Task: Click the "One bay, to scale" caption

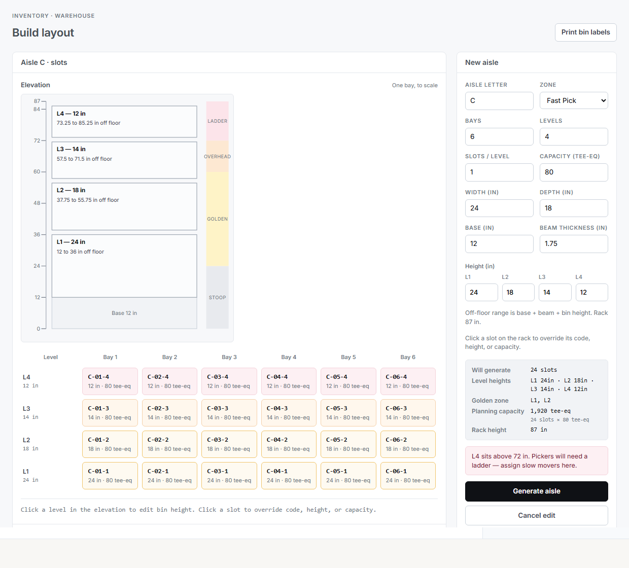Action: (x=415, y=85)
